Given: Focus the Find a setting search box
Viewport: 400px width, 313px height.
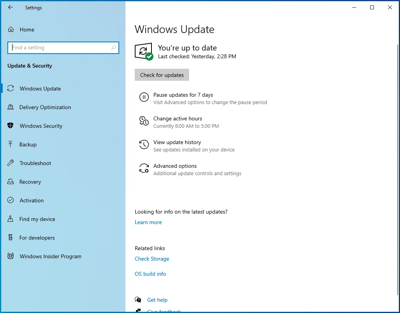Looking at the screenshot, I should pyautogui.click(x=63, y=48).
